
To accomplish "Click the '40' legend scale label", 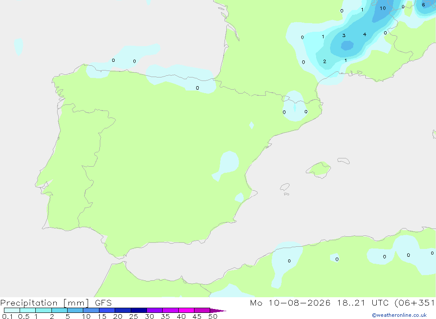I will 181,316.
